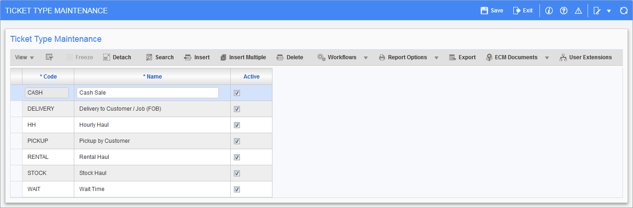
Task: Click the User Extensions icon
Action: click(563, 57)
